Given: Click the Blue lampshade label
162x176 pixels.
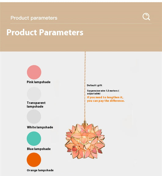Looking at the screenshot, I should tap(39, 149).
